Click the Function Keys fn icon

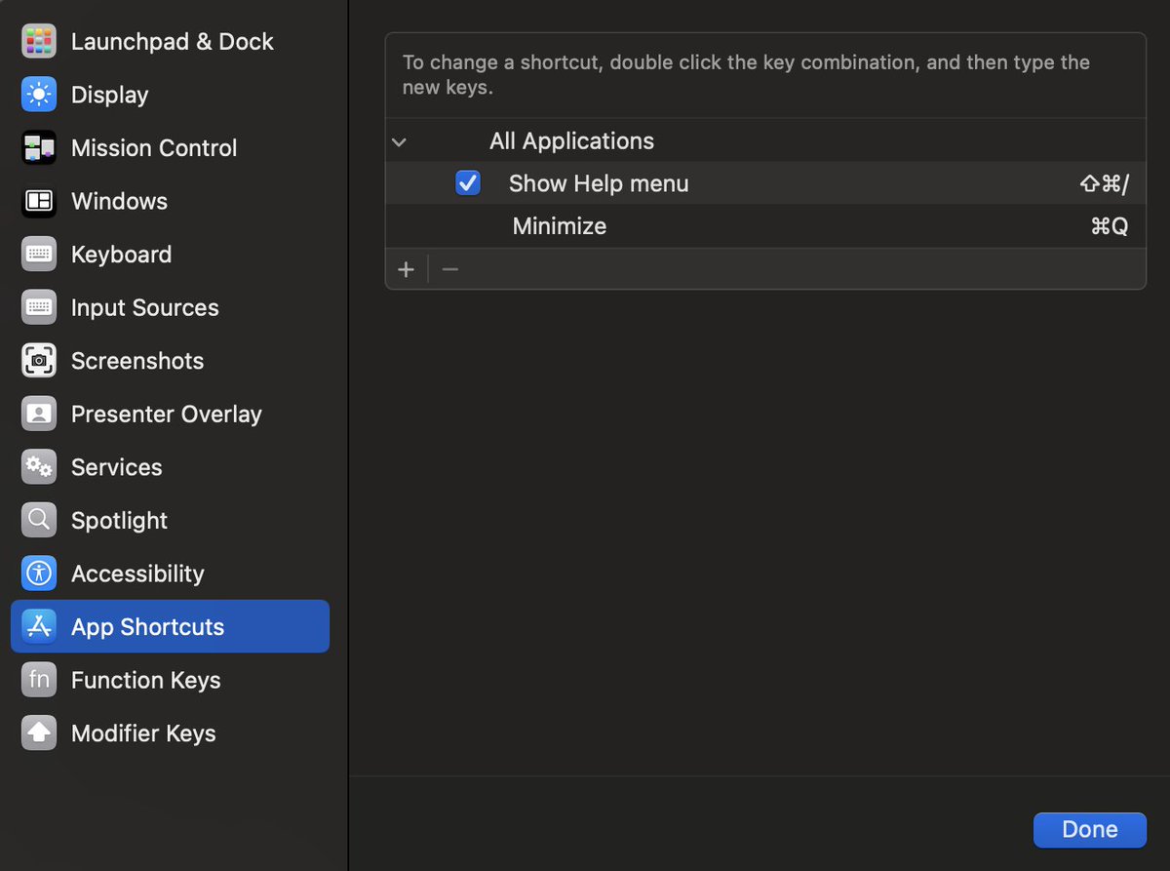coord(39,679)
